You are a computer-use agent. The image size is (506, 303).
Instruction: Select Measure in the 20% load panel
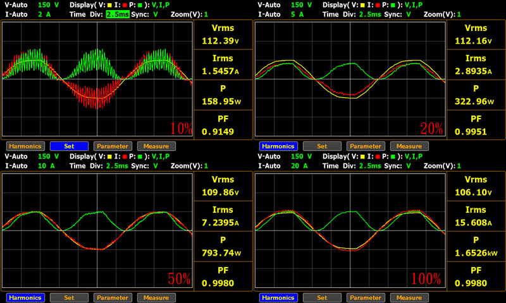[409, 146]
